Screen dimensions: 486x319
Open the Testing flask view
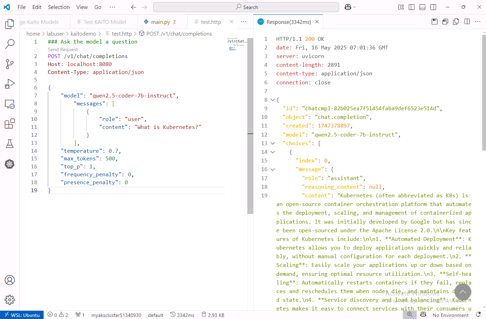[10, 144]
